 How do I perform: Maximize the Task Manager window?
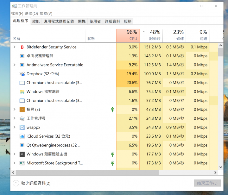(201, 6)
